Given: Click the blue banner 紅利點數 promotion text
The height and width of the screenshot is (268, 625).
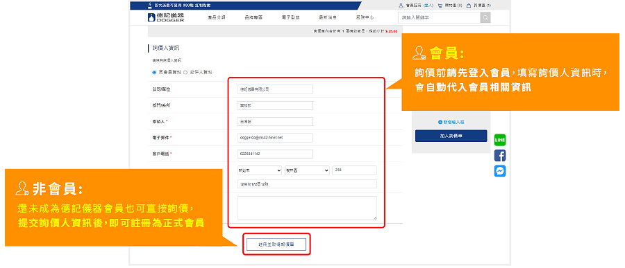Looking at the screenshot, I should 182,5.
